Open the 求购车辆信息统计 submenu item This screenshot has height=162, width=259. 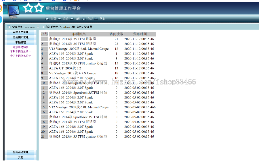20,51
